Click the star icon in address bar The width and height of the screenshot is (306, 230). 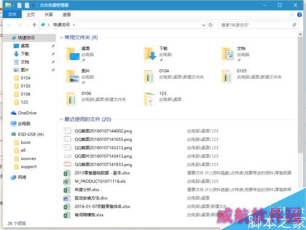tap(43, 25)
